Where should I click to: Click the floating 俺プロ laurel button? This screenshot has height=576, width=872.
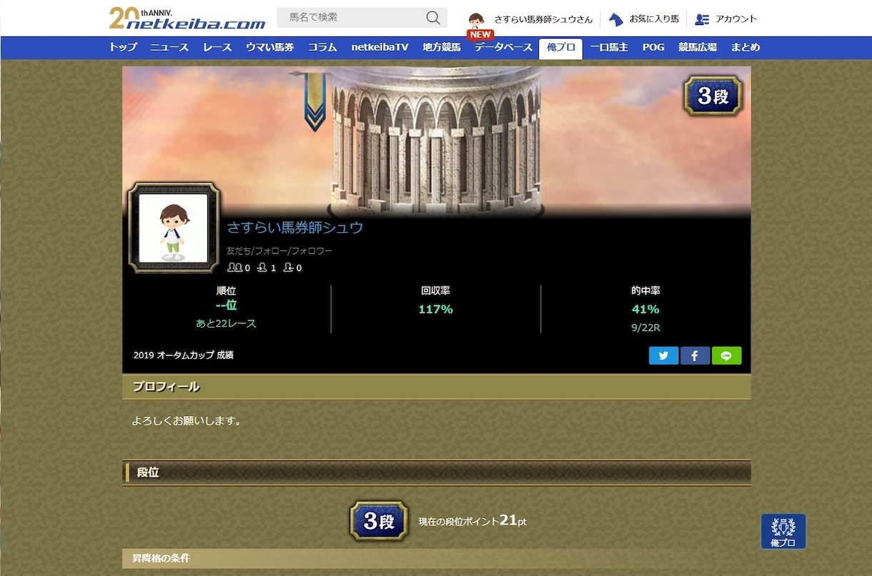(783, 532)
